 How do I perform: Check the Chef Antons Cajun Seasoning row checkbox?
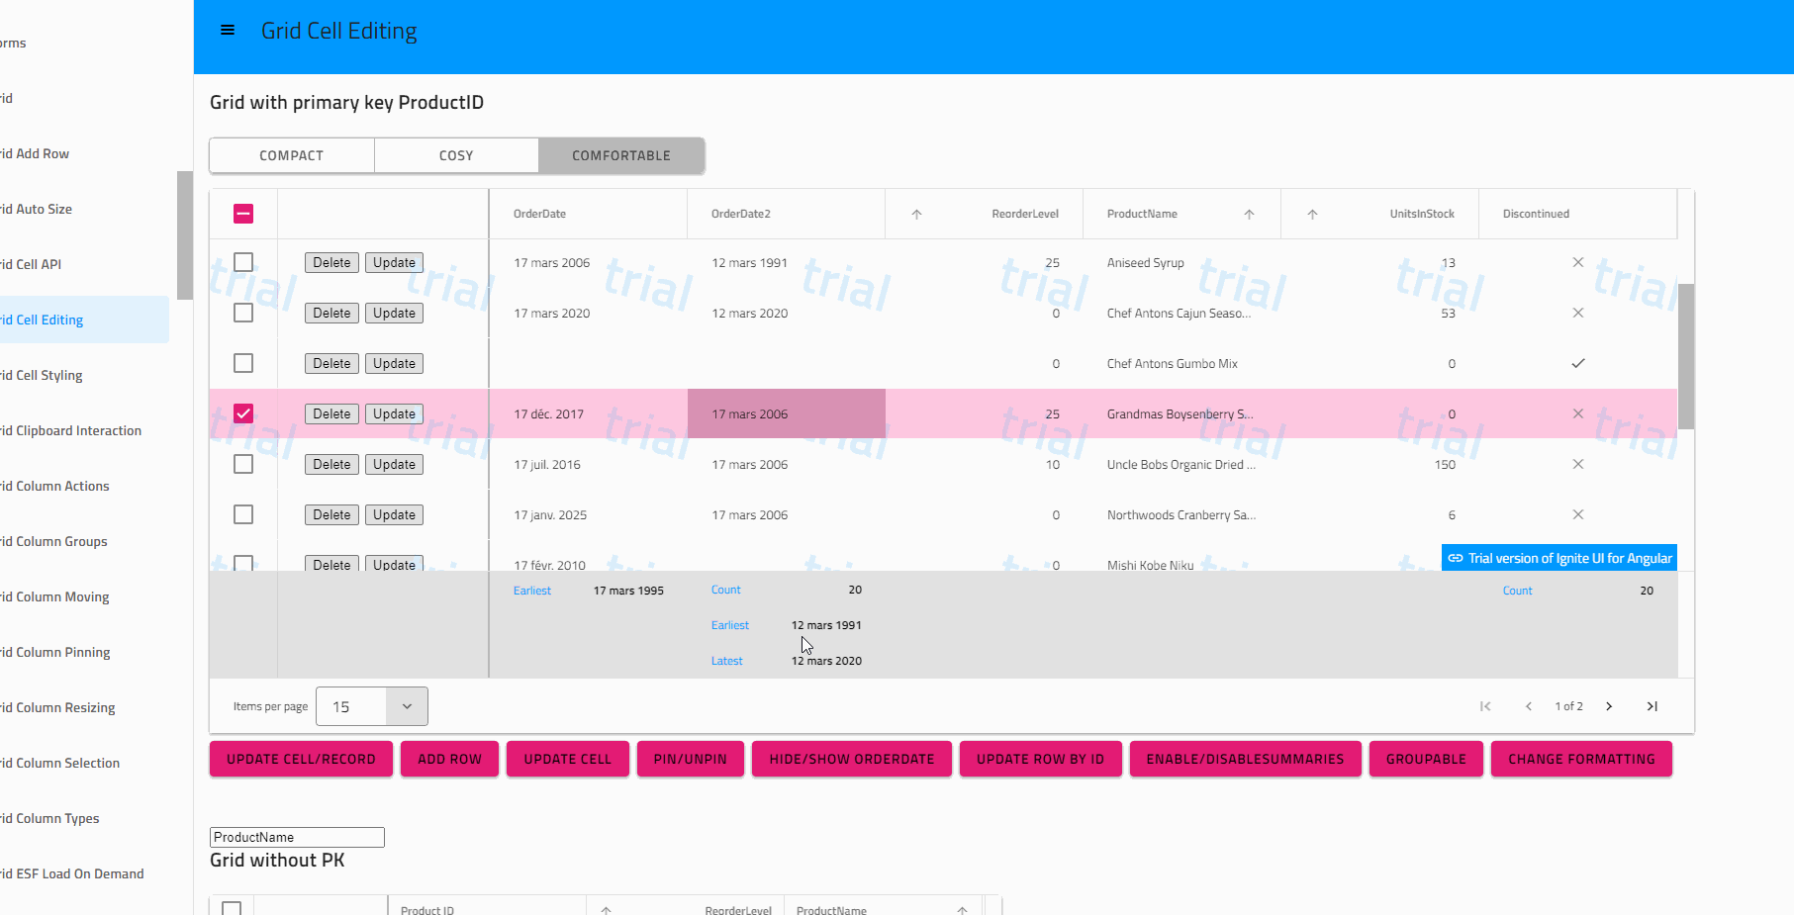click(x=243, y=313)
